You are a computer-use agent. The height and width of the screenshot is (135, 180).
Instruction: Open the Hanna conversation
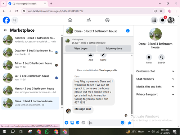[x=30, y=90]
